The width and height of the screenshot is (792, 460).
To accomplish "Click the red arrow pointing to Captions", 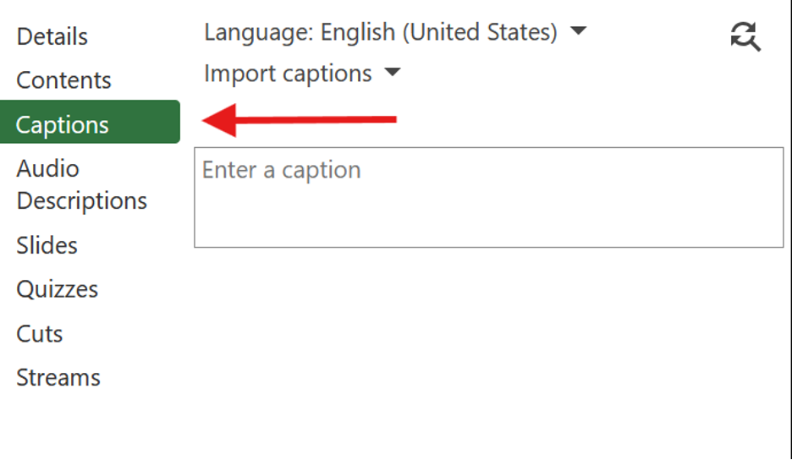I will pyautogui.click(x=300, y=120).
